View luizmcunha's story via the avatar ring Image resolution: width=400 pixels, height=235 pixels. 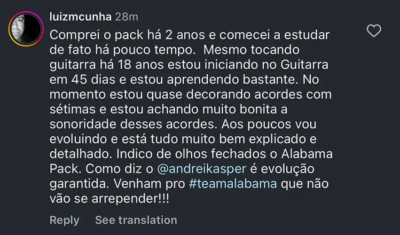point(26,29)
